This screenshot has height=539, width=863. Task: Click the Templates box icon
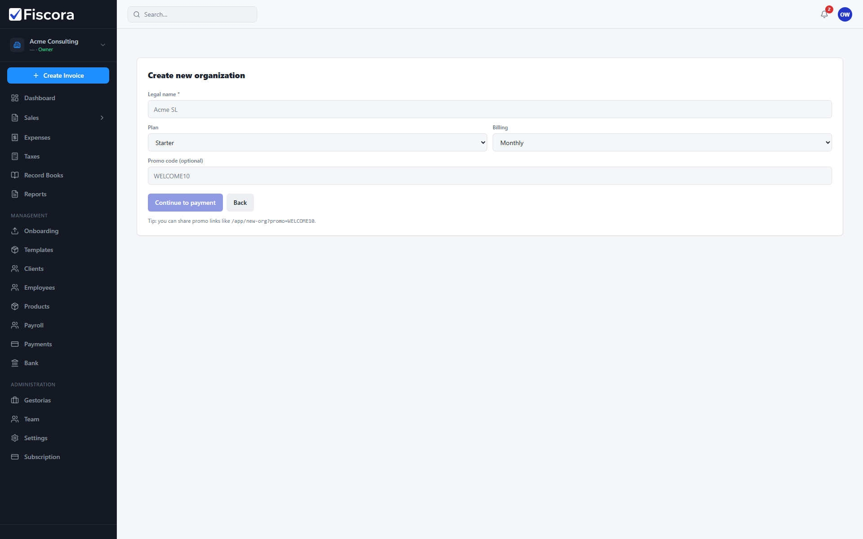pos(15,250)
